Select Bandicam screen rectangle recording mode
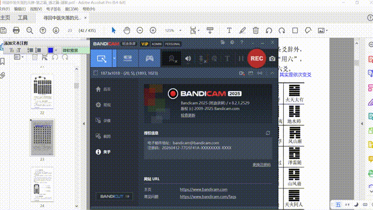This screenshot has height=210, width=373. click(101, 58)
